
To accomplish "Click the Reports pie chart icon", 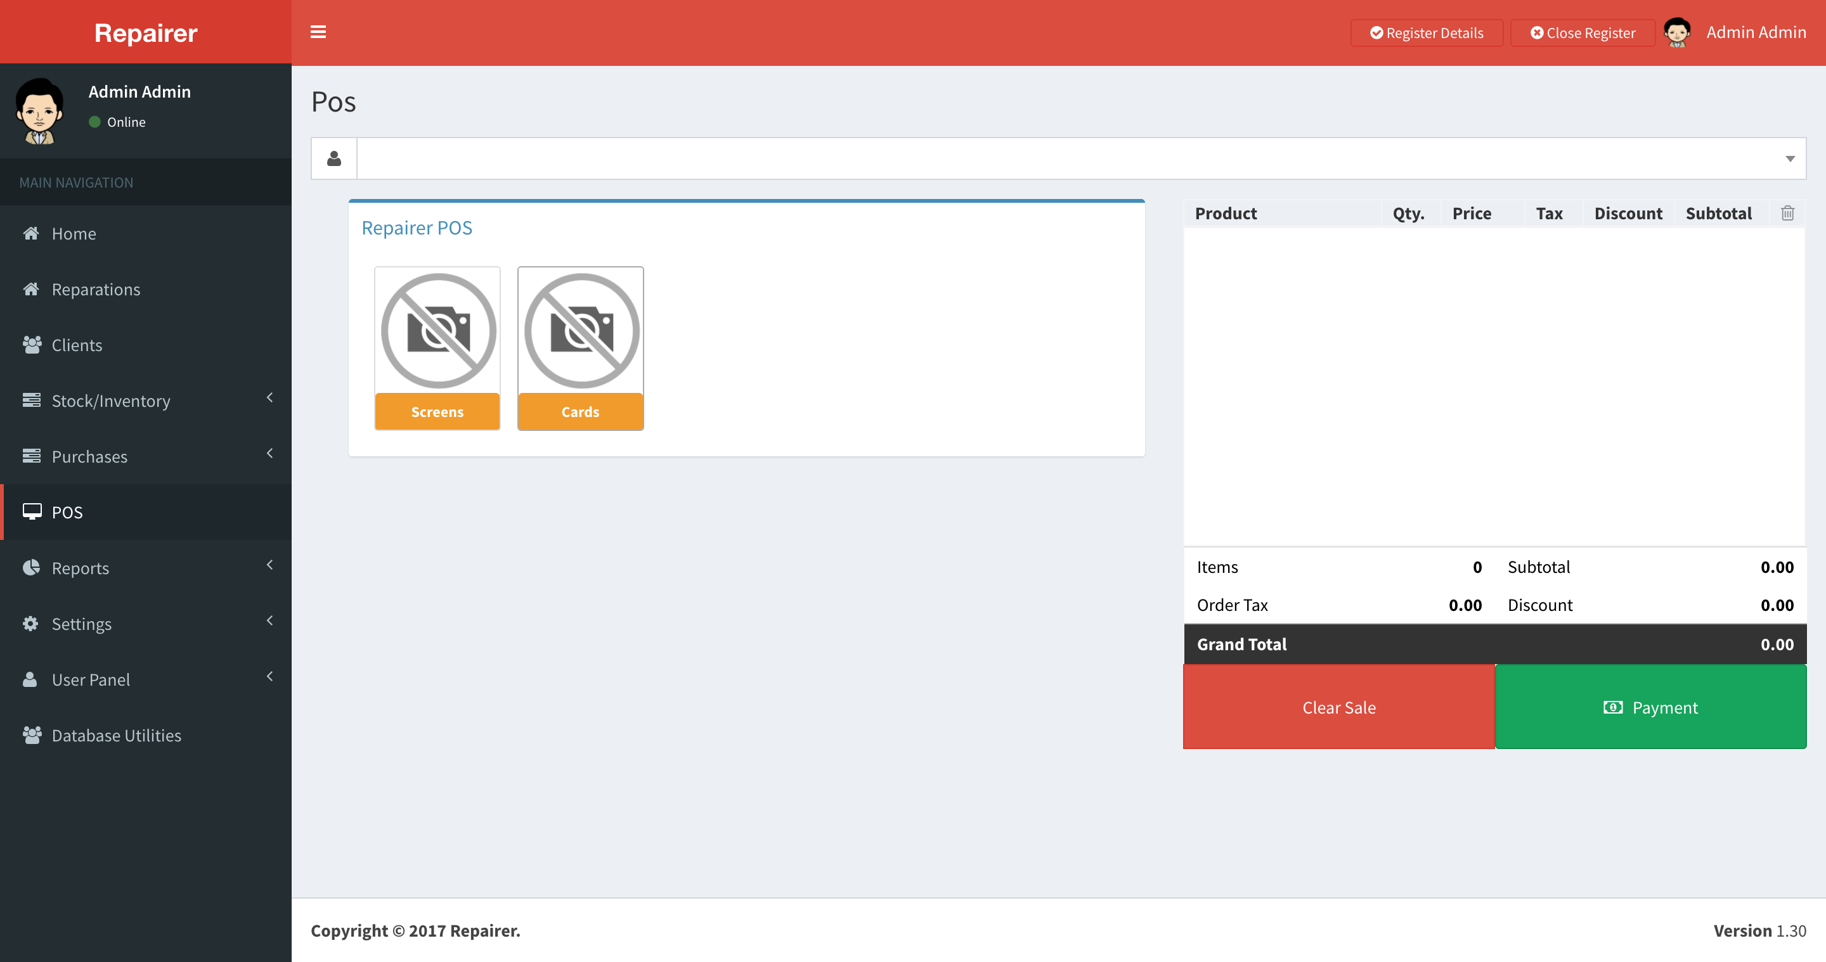I will coord(30,567).
